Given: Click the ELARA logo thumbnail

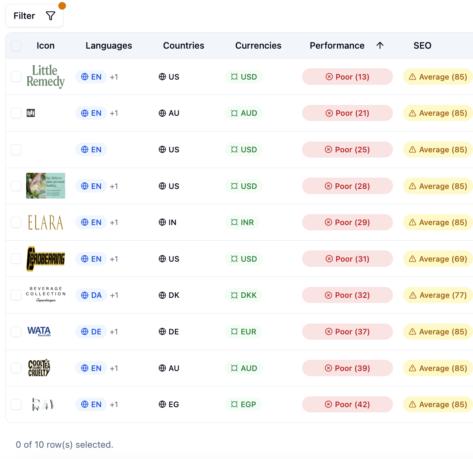Looking at the screenshot, I should [x=45, y=222].
